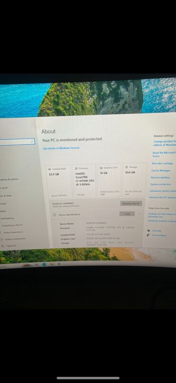Screen dimensions: 176x383
Task: Open BitLocker settings link
Action: coord(162,163)
